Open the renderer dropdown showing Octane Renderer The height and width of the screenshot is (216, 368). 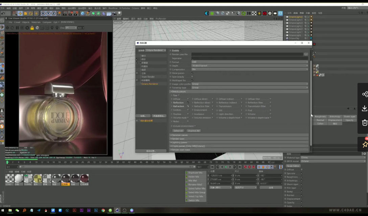point(156,50)
